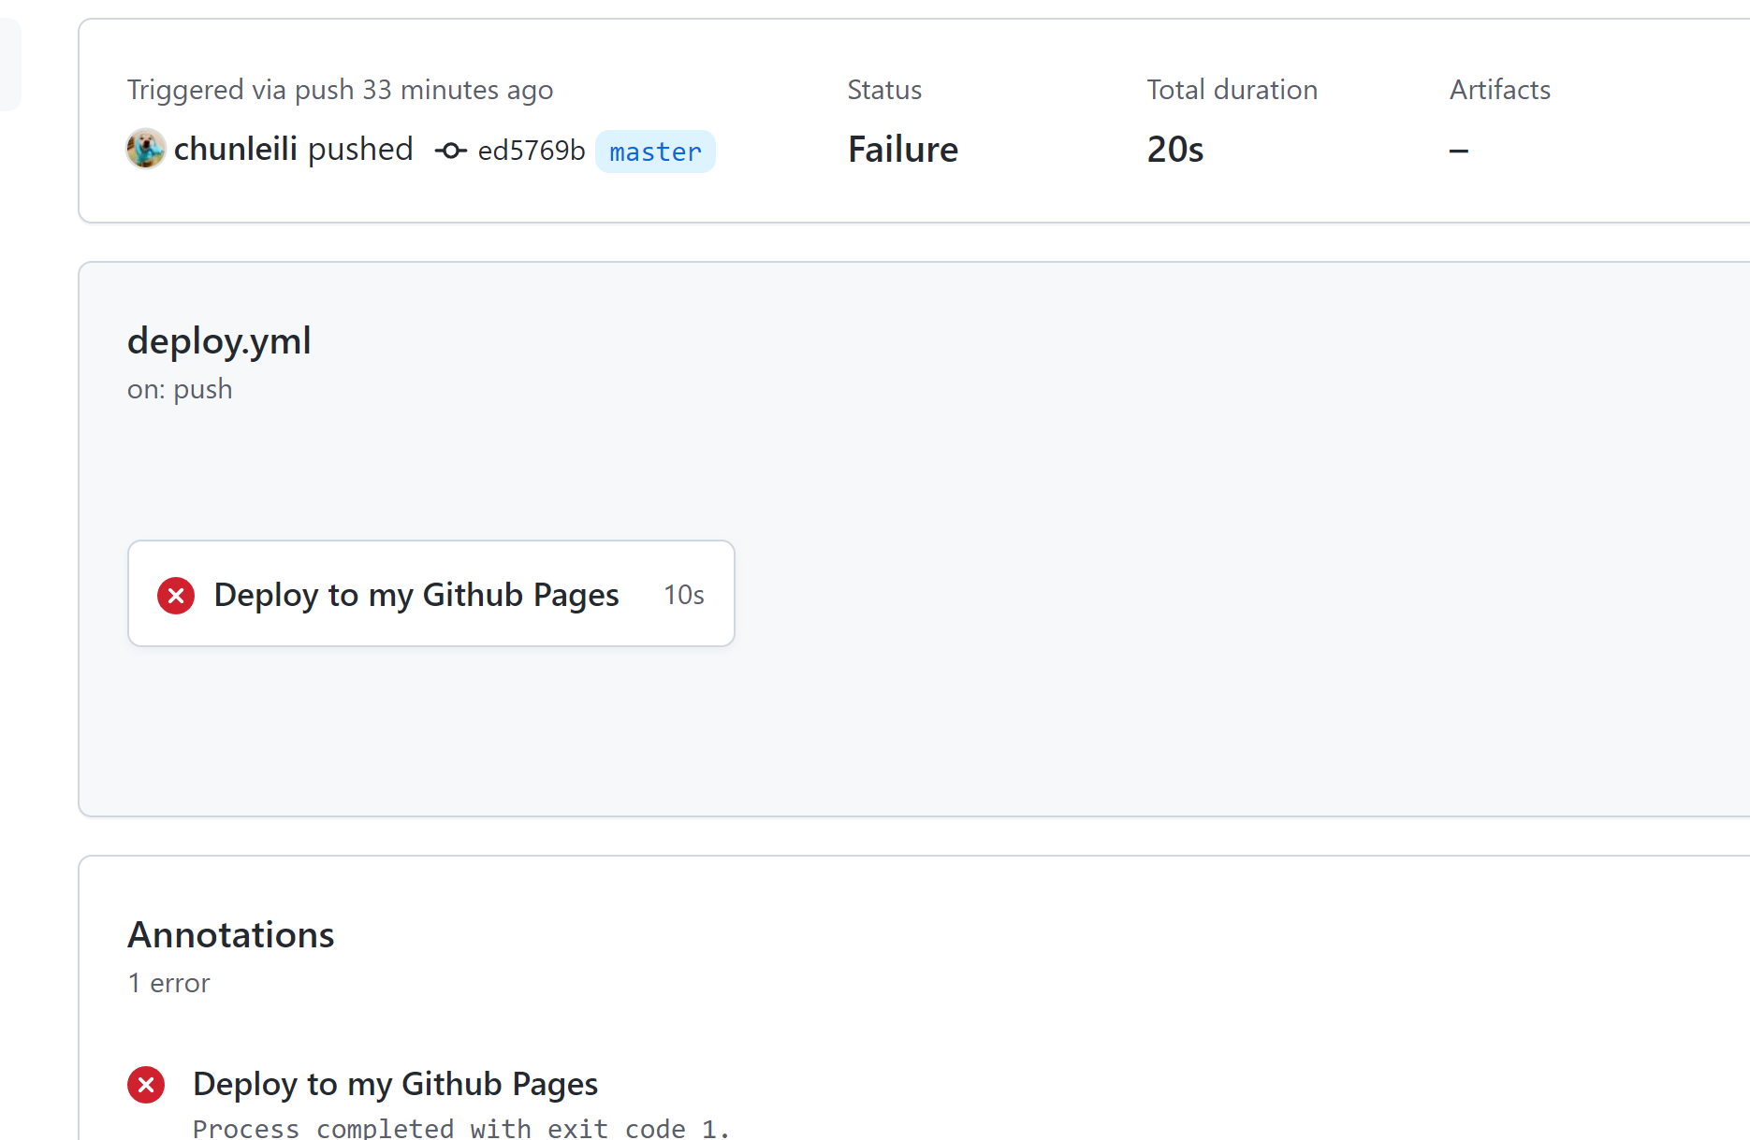The height and width of the screenshot is (1140, 1750).
Task: Click the failure X icon inside workflow graph node
Action: (175, 595)
